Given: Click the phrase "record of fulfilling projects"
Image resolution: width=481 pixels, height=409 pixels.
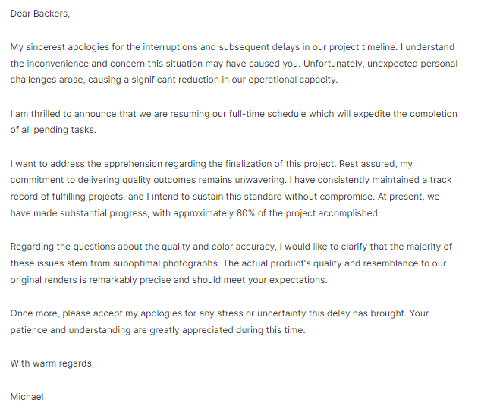Looking at the screenshot, I should point(76,197).
